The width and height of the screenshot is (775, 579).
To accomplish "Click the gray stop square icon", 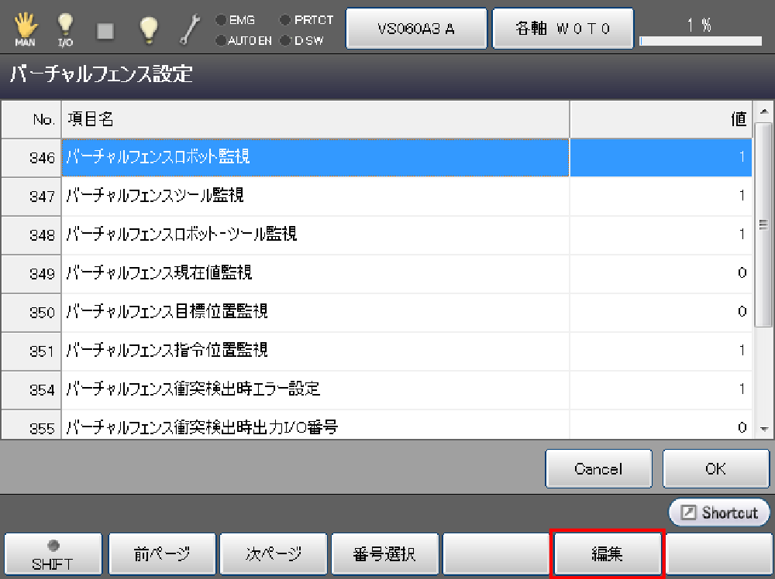I will pyautogui.click(x=106, y=30).
